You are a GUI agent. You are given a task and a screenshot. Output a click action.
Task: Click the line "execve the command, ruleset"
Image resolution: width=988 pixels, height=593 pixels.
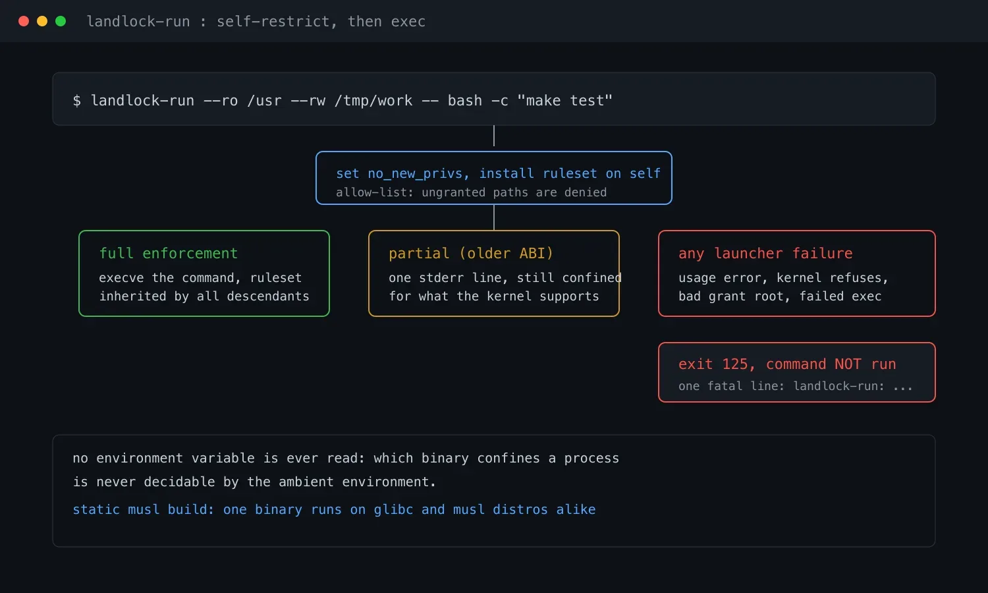tap(200, 278)
